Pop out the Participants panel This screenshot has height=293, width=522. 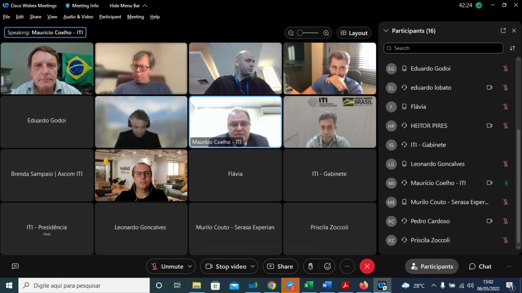503,31
